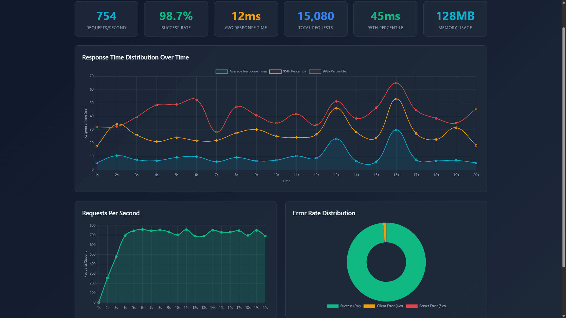The image size is (566, 318).
Task: Click the peak data point at 16s on red line
Action: click(x=396, y=83)
